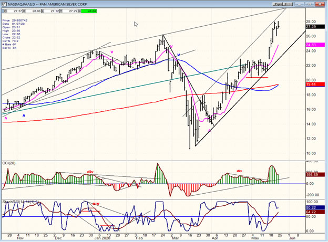Click the blue V marker near March peak
328x242 pixels.
coord(179,55)
